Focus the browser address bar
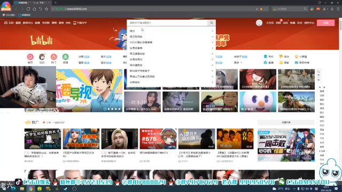342x192 pixels. [x=153, y=9]
